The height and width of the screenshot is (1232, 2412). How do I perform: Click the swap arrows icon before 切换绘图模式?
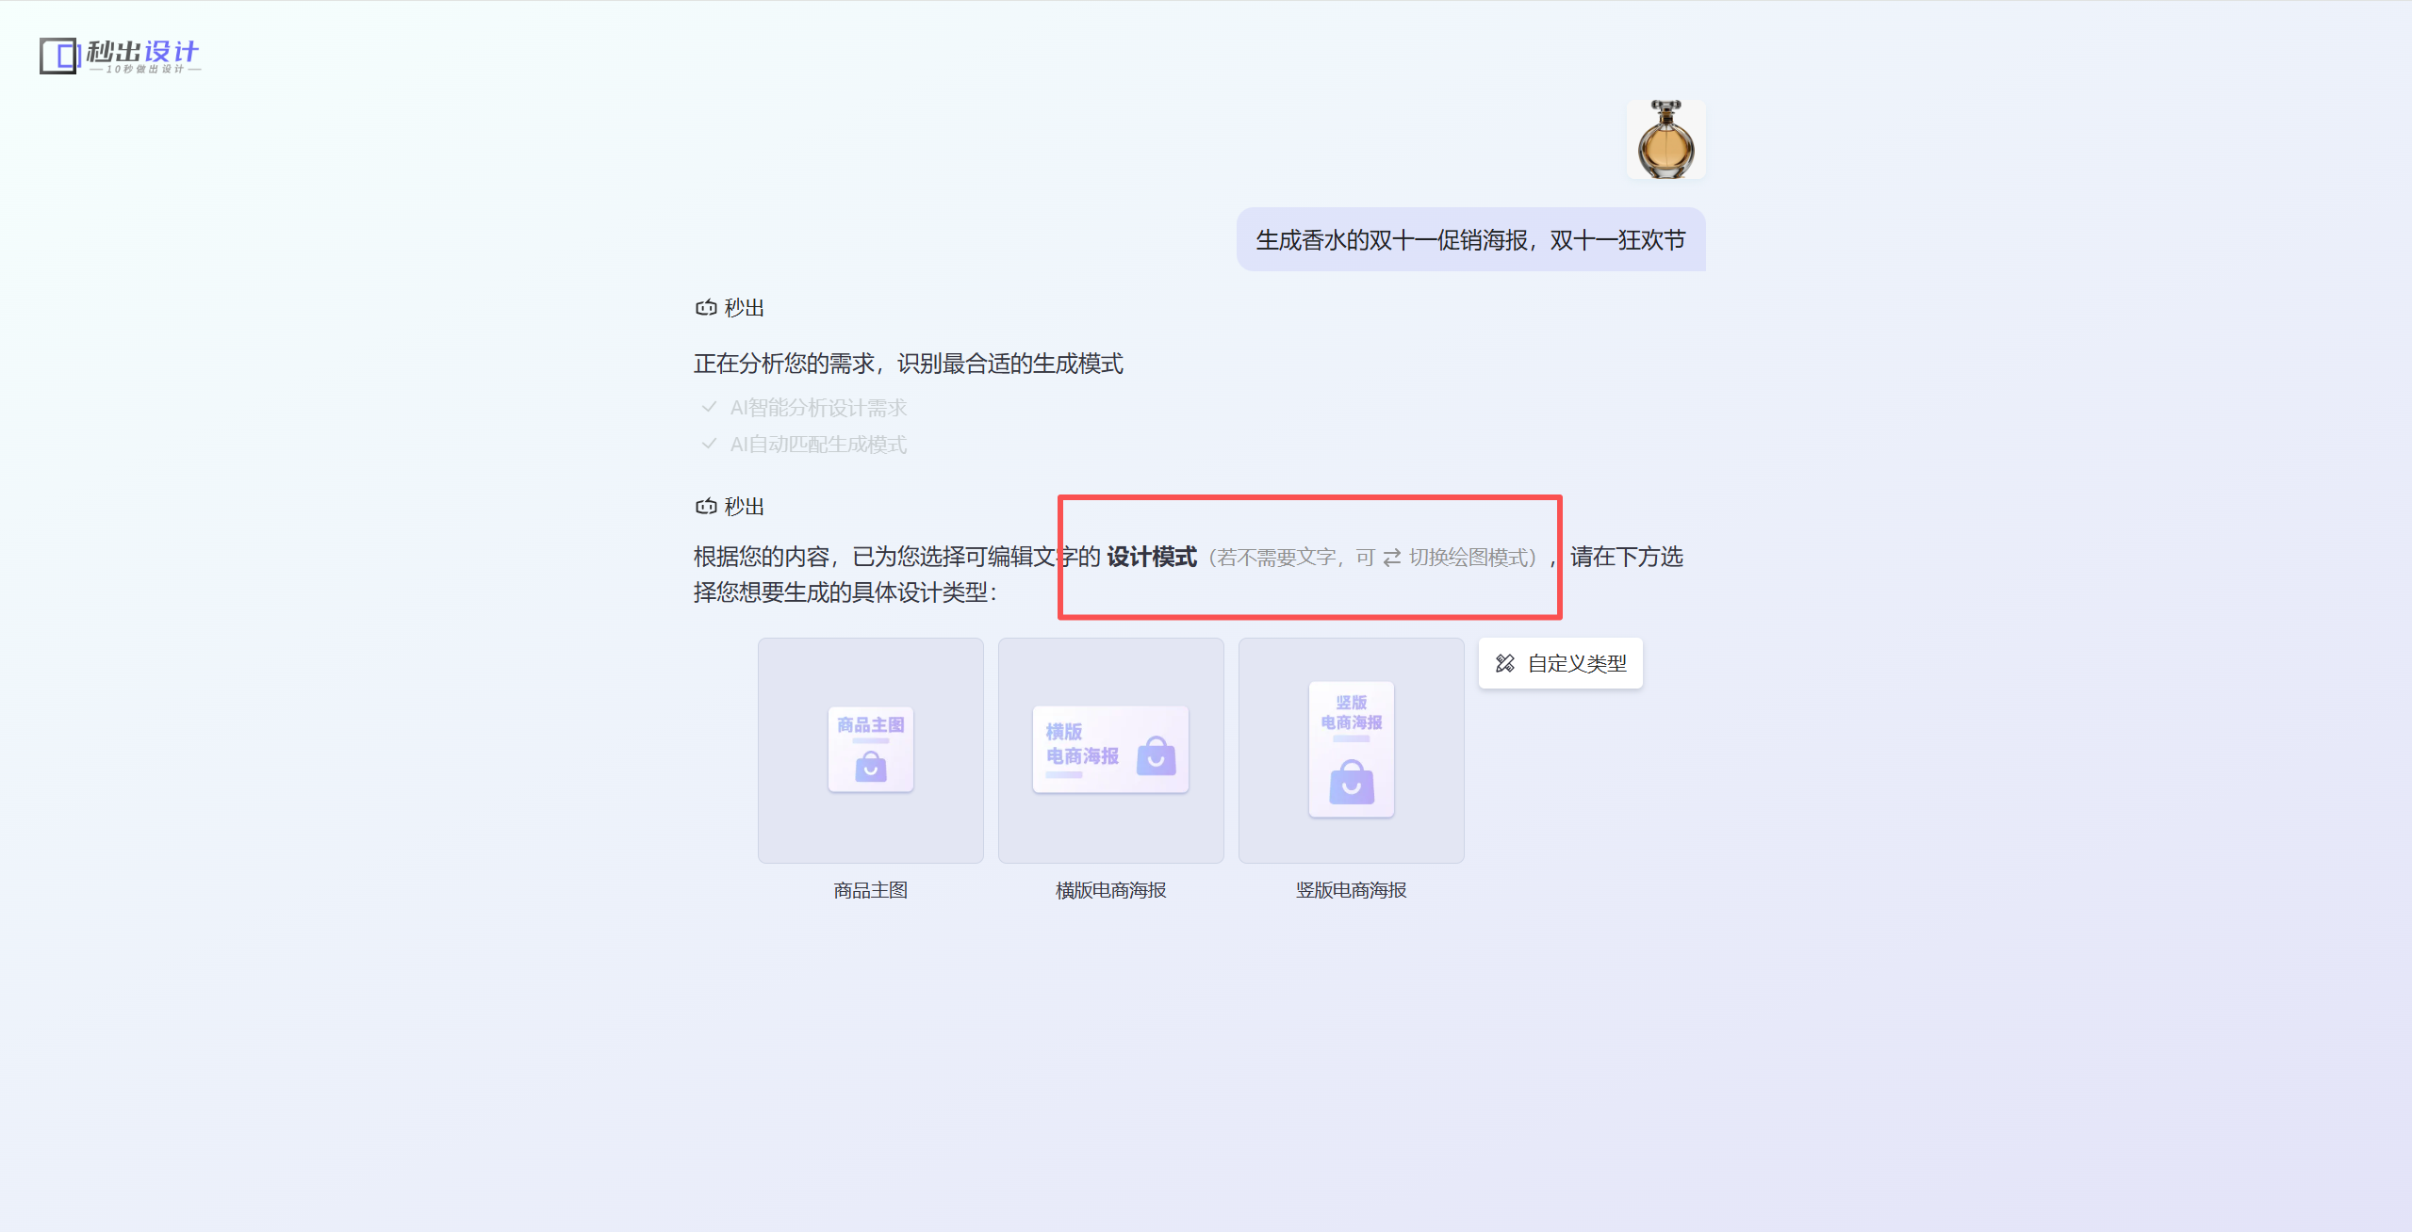1392,558
